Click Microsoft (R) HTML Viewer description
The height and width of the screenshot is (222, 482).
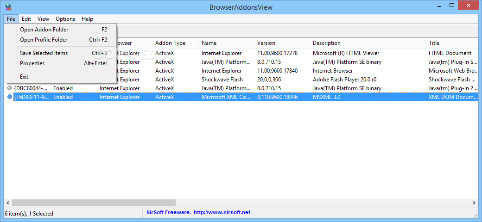tap(346, 53)
